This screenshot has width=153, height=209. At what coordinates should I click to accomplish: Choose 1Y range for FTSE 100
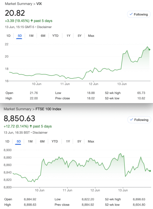point(68,141)
